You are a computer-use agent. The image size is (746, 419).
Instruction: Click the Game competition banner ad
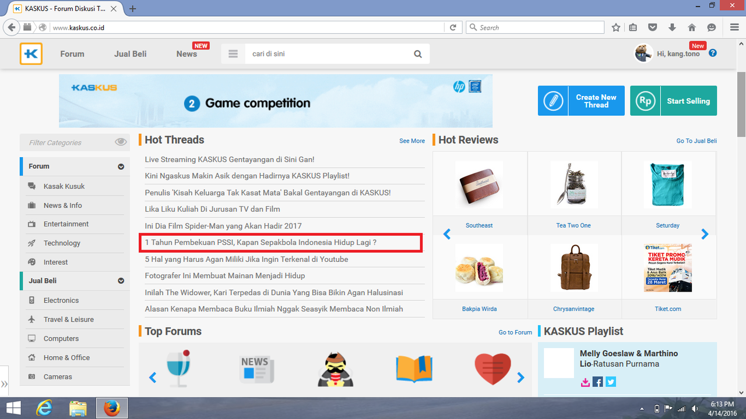[276, 101]
